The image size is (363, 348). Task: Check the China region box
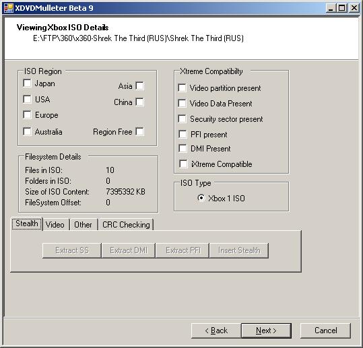click(x=139, y=102)
